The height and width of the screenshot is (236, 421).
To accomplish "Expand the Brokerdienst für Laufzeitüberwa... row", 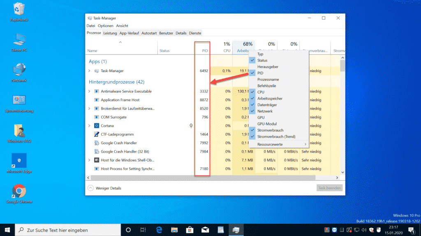I will tap(89, 108).
